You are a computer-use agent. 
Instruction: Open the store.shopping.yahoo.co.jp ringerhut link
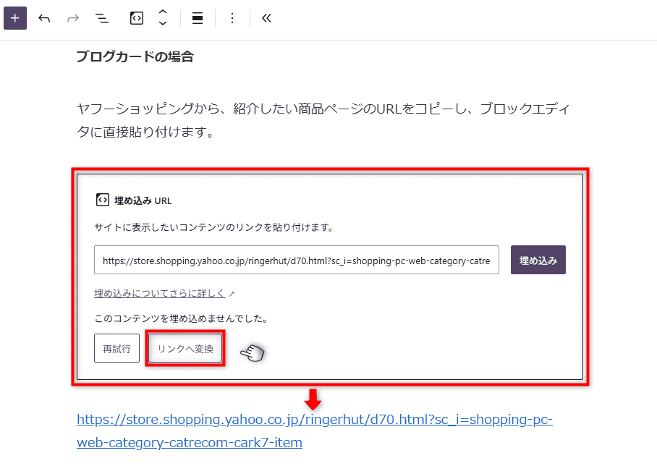314,431
